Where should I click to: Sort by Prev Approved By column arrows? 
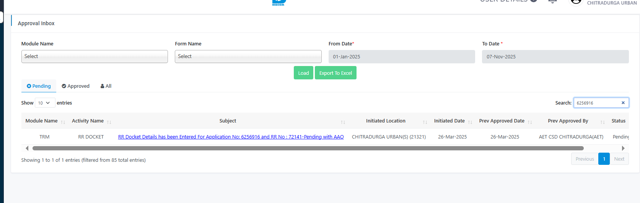603,122
